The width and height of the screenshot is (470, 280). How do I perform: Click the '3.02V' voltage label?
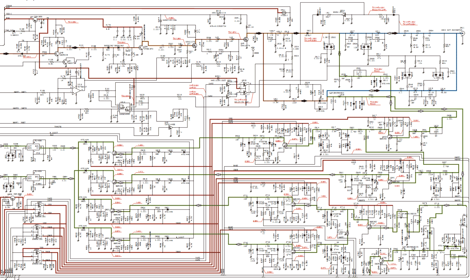tap(118, 198)
